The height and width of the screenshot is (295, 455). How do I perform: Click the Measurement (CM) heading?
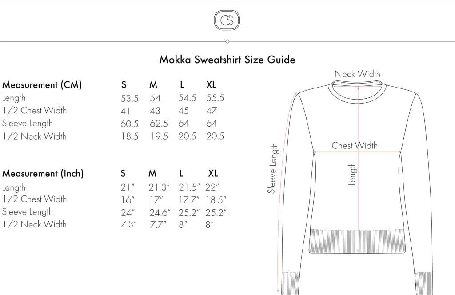[x=42, y=85]
